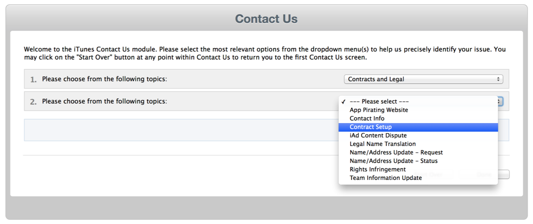Choose "Rights Infringement" from the topics
The width and height of the screenshot is (533, 224).
[377, 169]
